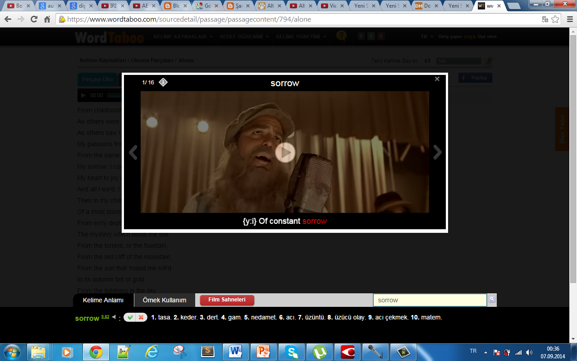Go to previous film scene arrow
Screen dimensions: 577x361
click(133, 153)
